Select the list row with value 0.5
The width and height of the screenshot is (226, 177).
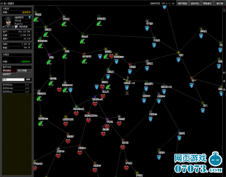(17, 88)
